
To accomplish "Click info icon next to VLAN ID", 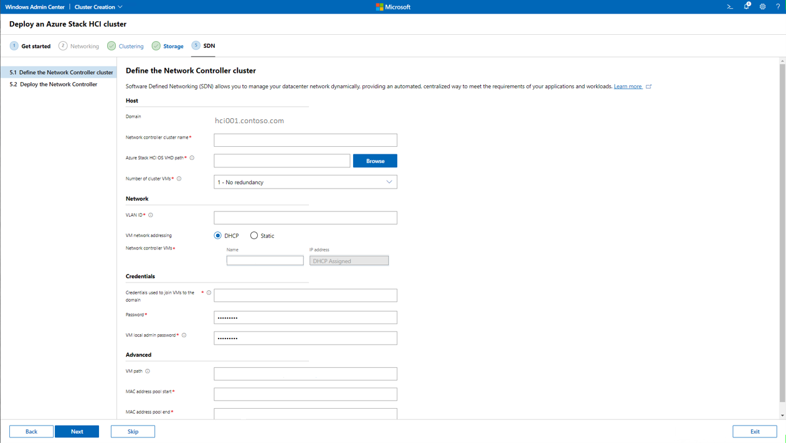I will [151, 215].
